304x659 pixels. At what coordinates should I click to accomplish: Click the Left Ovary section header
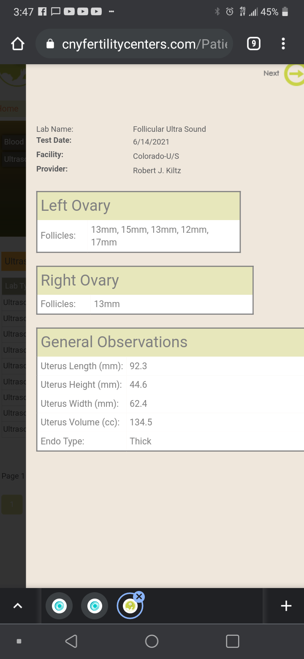(x=138, y=206)
